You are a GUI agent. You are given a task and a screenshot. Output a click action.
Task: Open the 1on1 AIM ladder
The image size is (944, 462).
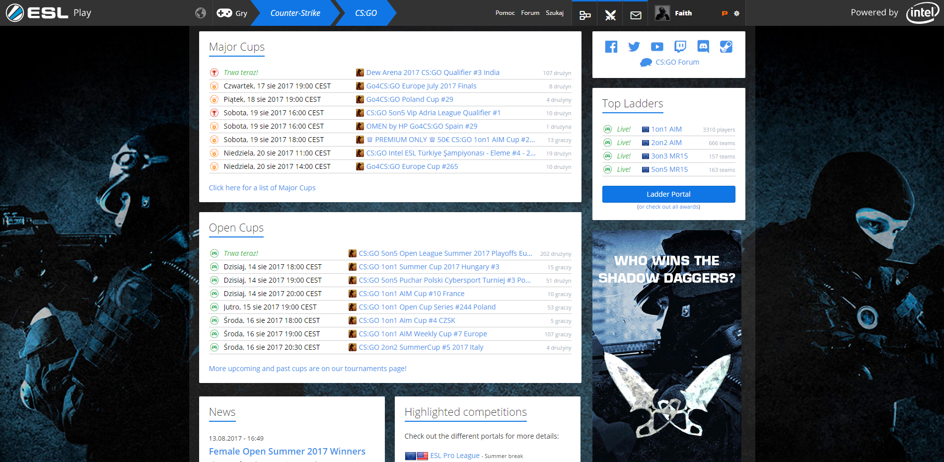pos(666,129)
